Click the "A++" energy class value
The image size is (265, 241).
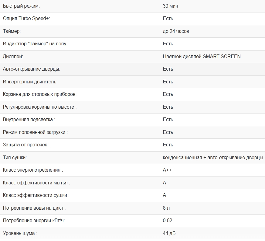[x=167, y=170]
